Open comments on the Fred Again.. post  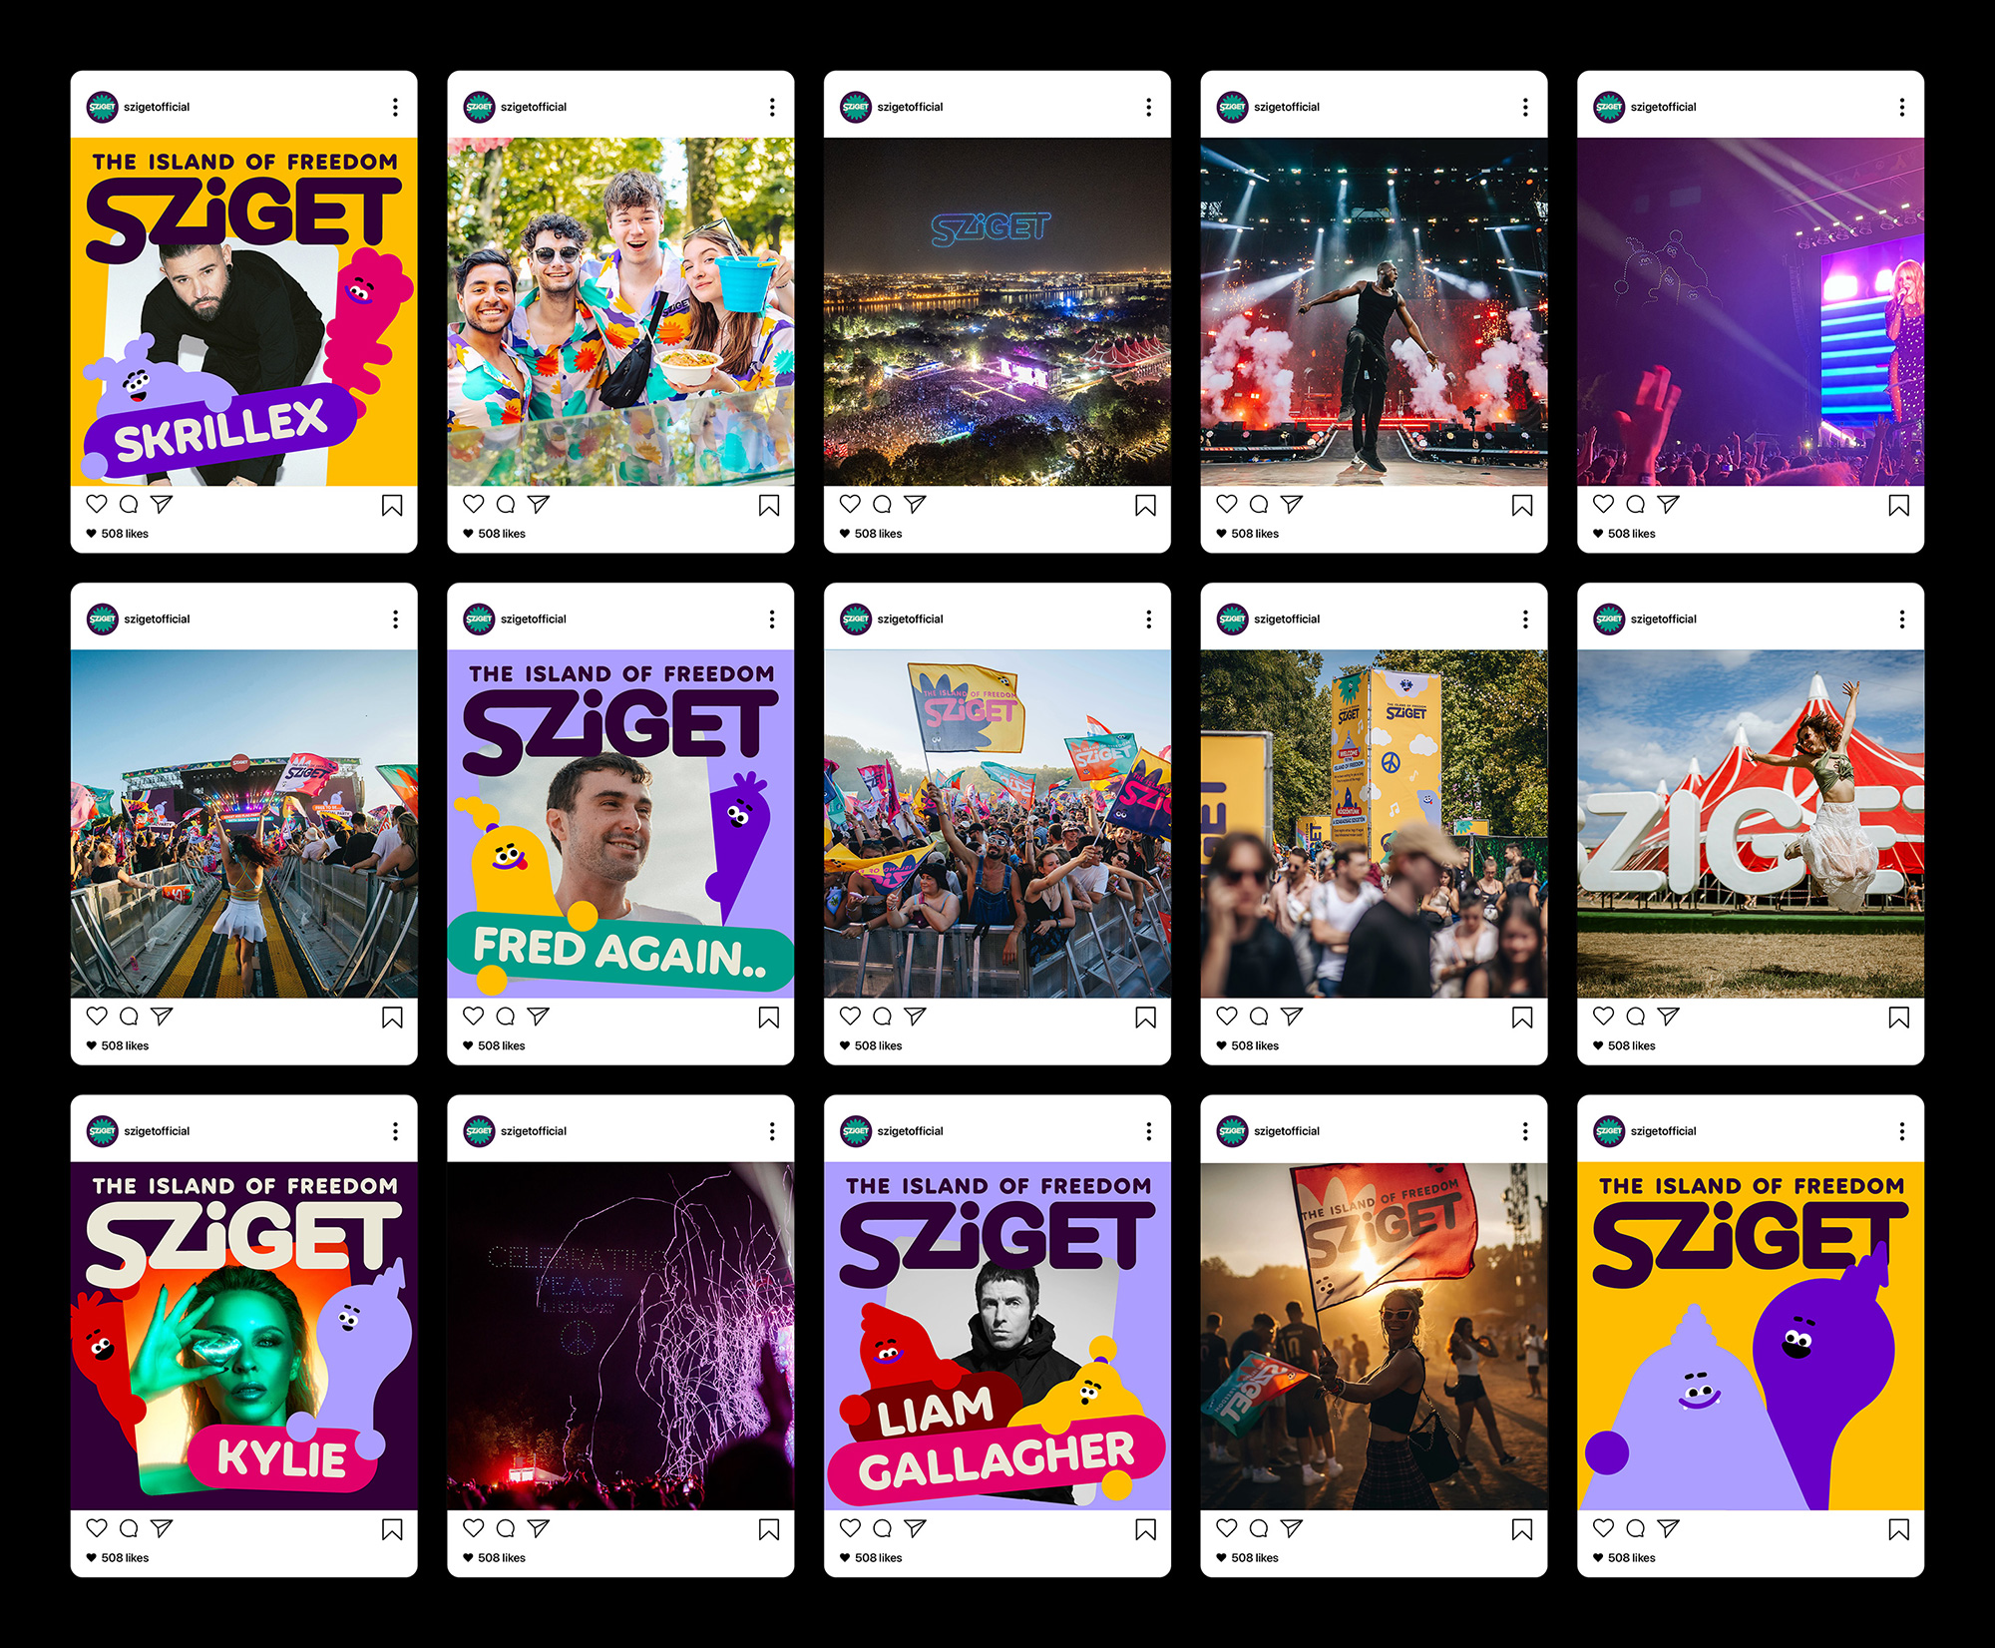pos(506,1016)
